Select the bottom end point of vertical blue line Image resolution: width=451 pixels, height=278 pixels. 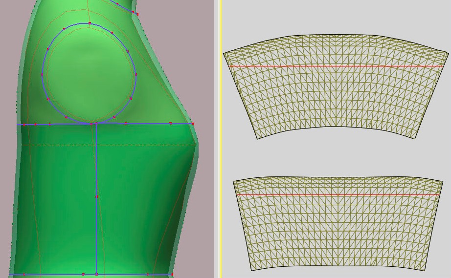pos(96,275)
